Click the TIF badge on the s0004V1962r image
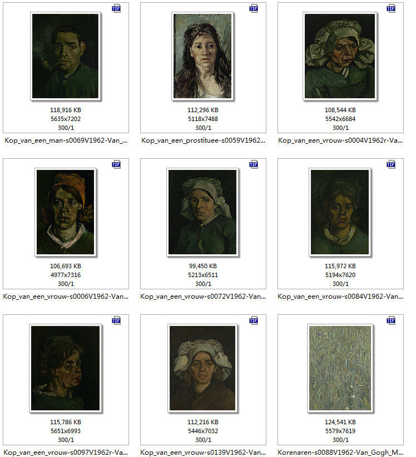This screenshot has width=416, height=457. (391, 8)
